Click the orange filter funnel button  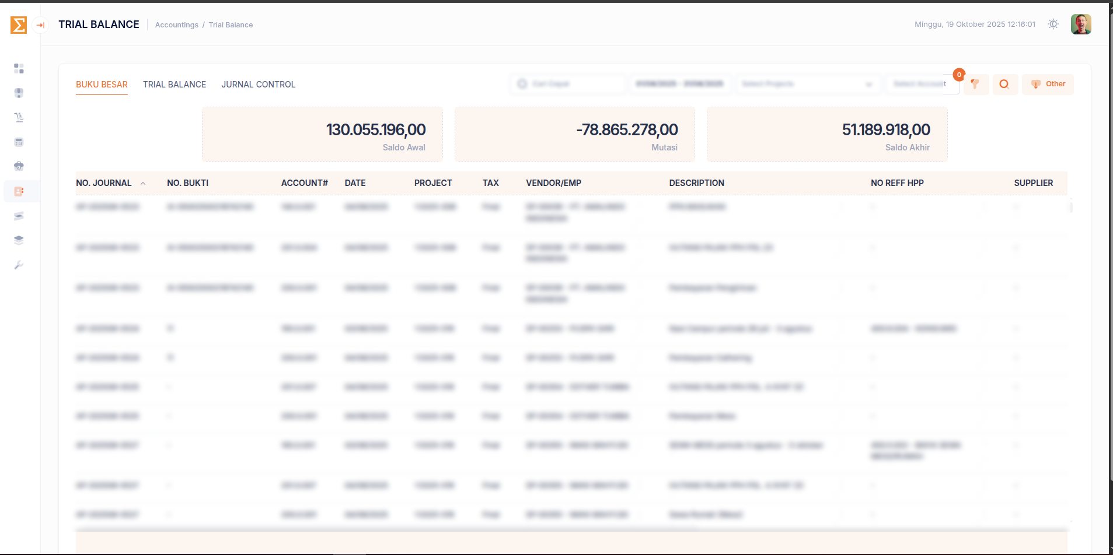(x=975, y=84)
